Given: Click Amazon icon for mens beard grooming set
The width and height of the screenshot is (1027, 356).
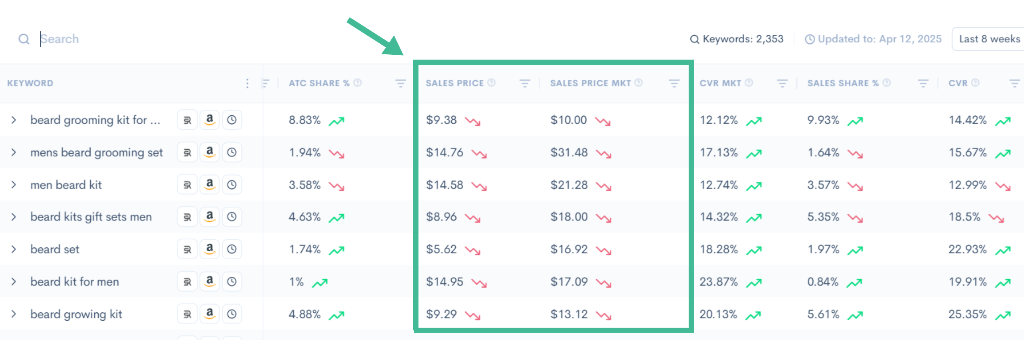Looking at the screenshot, I should [x=210, y=152].
